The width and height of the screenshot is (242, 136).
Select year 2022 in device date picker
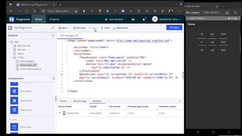[223, 50]
